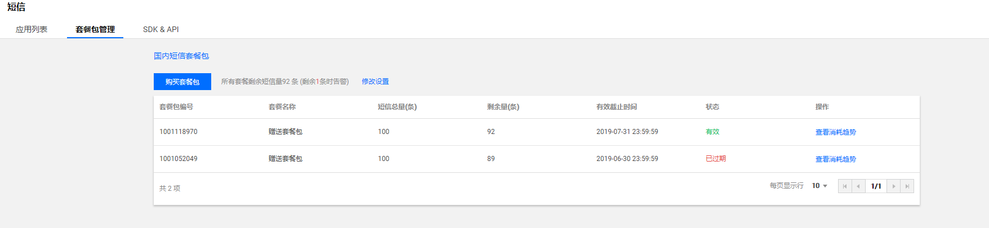This screenshot has height=228, width=989.
Task: Click remaining amount 92 cell
Action: pyautogui.click(x=491, y=132)
